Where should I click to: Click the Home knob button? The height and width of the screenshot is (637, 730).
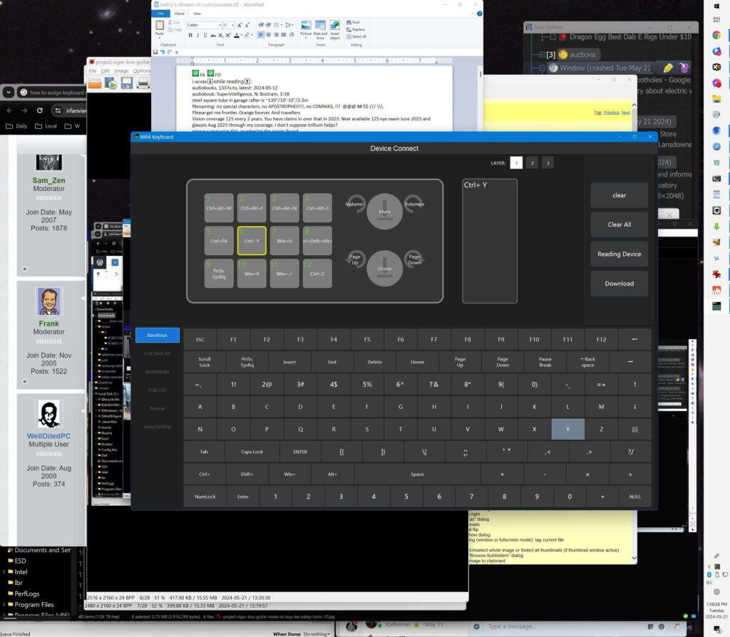[x=384, y=267]
